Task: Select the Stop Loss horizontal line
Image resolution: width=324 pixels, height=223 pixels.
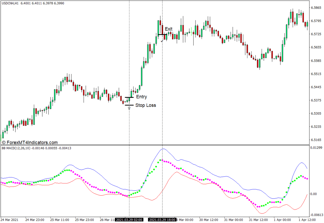Action: (129, 105)
